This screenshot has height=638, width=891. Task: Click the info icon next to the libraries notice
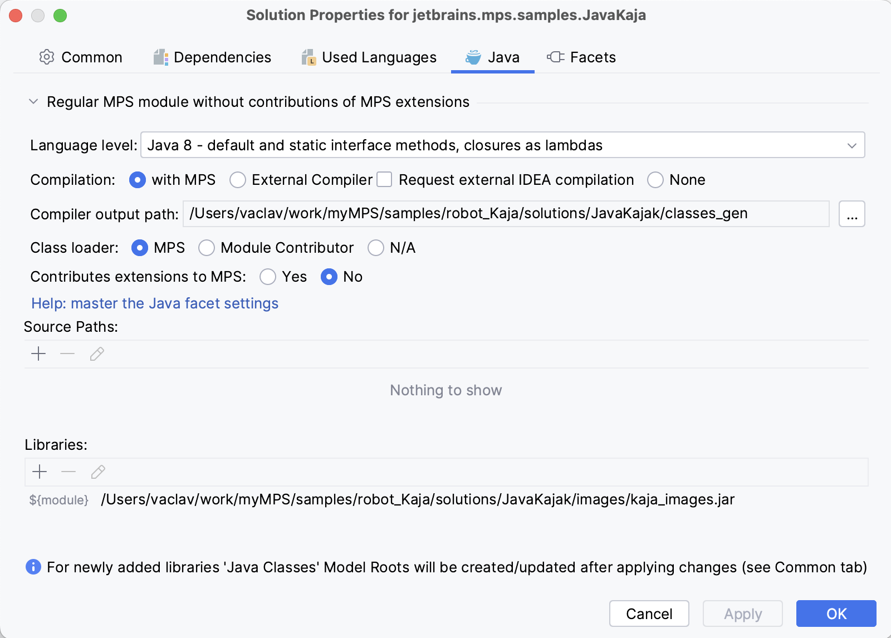[x=33, y=567]
